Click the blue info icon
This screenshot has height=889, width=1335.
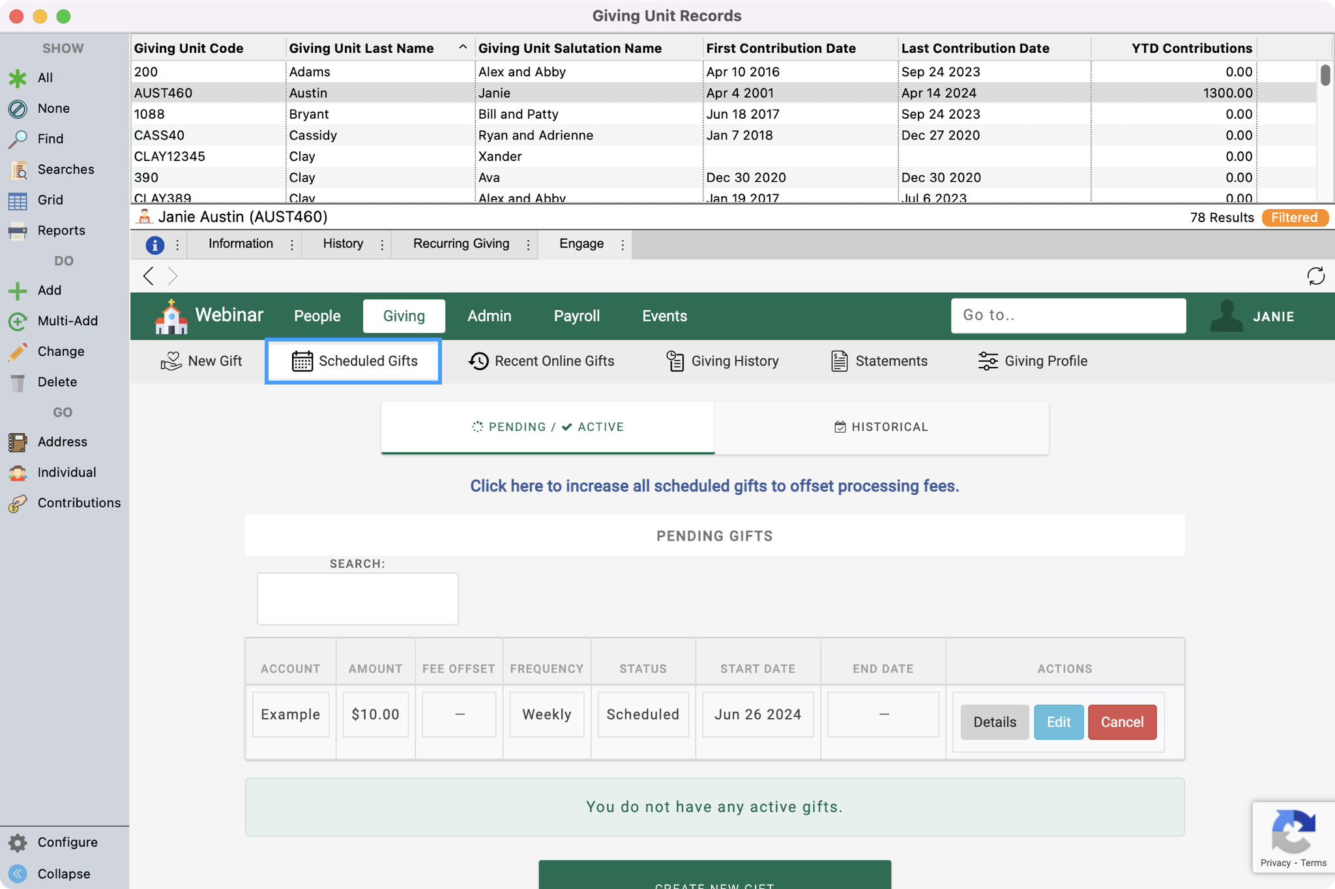(x=154, y=244)
